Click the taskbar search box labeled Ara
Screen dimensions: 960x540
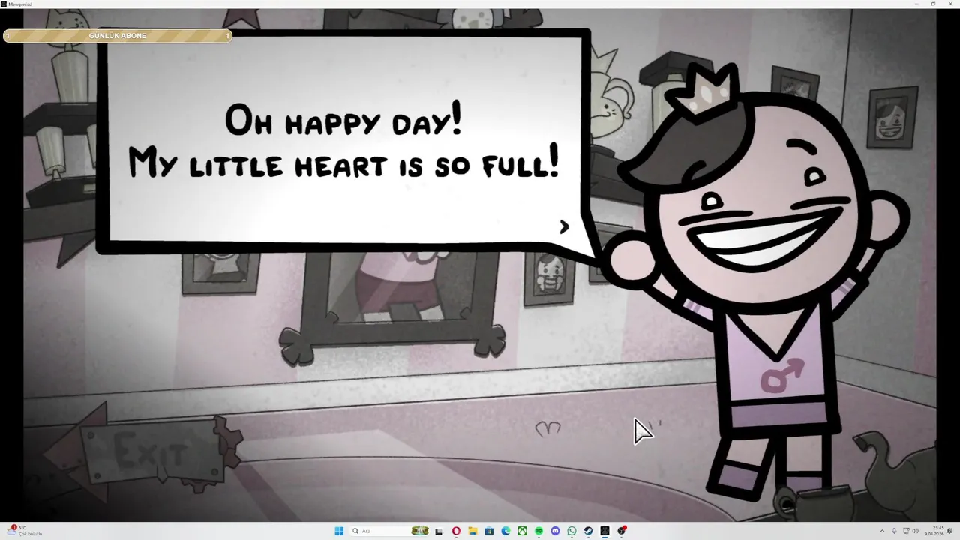pos(391,531)
